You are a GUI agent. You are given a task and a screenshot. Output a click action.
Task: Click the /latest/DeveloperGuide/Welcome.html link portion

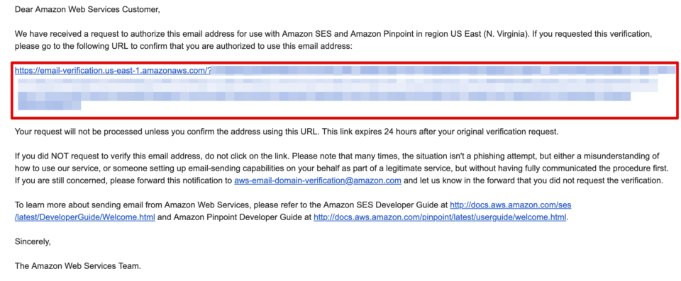coord(84,217)
